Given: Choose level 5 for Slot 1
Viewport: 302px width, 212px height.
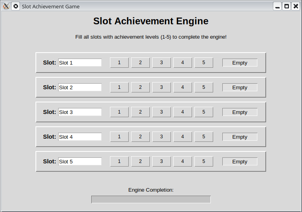Looking at the screenshot, I should click(204, 63).
